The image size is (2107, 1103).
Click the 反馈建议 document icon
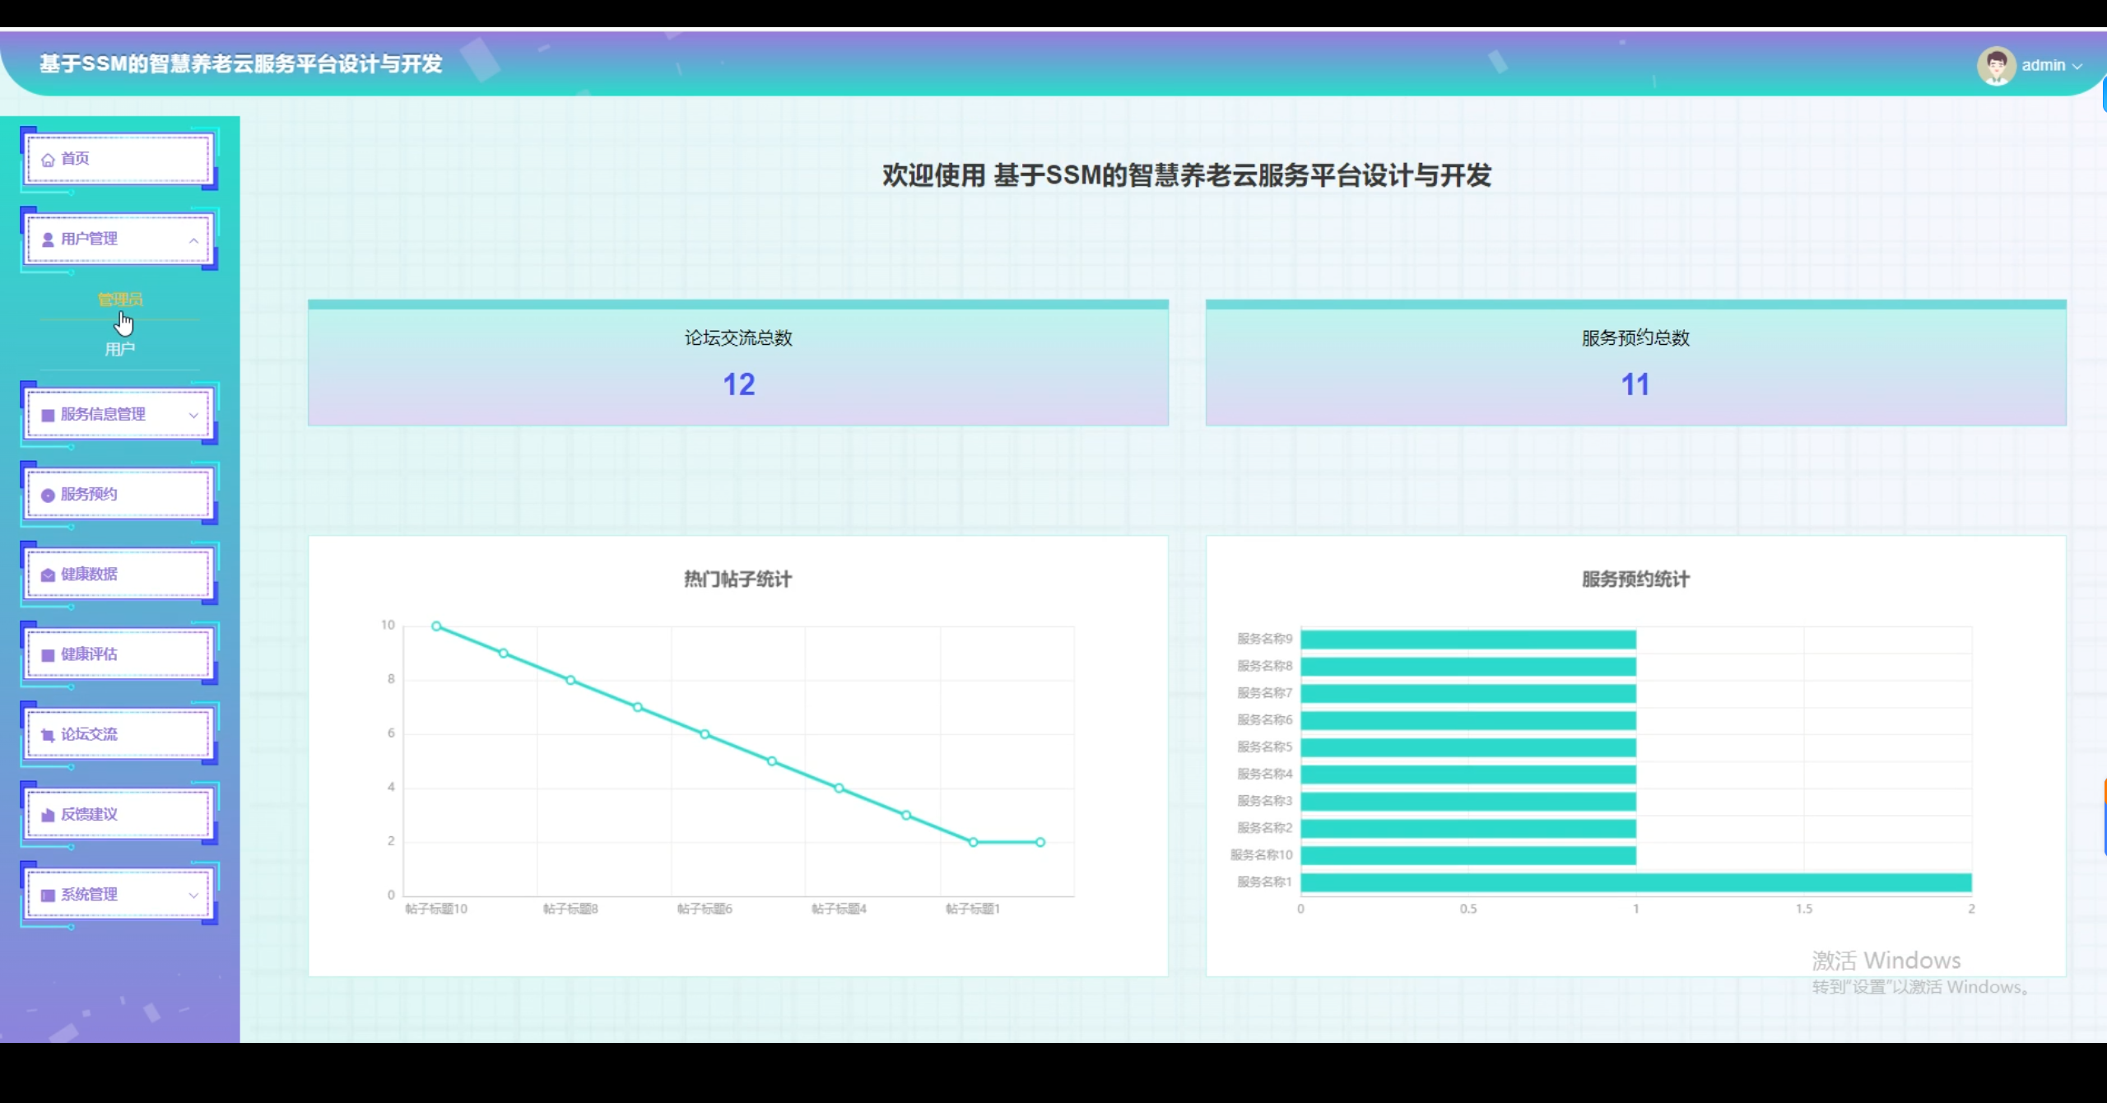coord(47,813)
